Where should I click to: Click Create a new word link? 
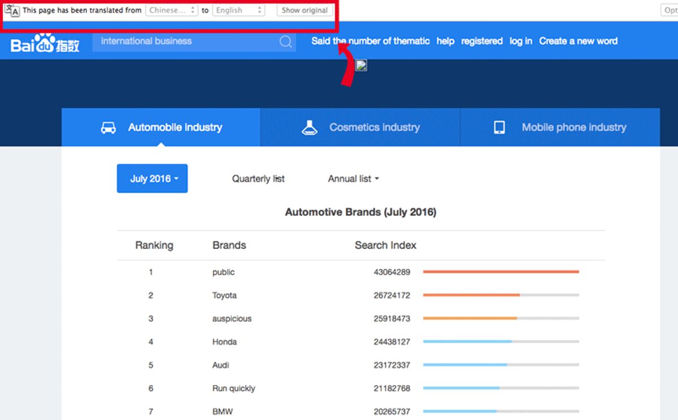point(579,41)
